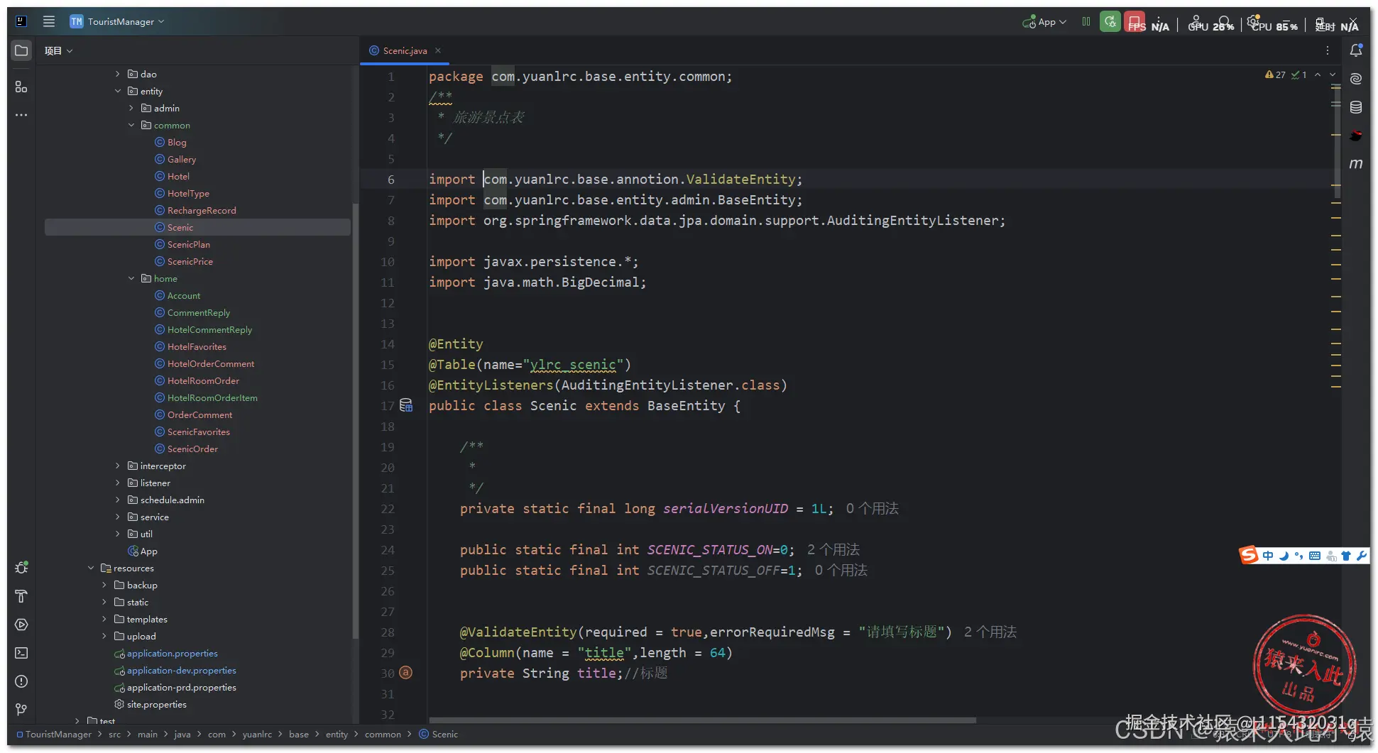1378x753 pixels.
Task: Click the editor horizontal scrollbar
Action: tap(703, 720)
